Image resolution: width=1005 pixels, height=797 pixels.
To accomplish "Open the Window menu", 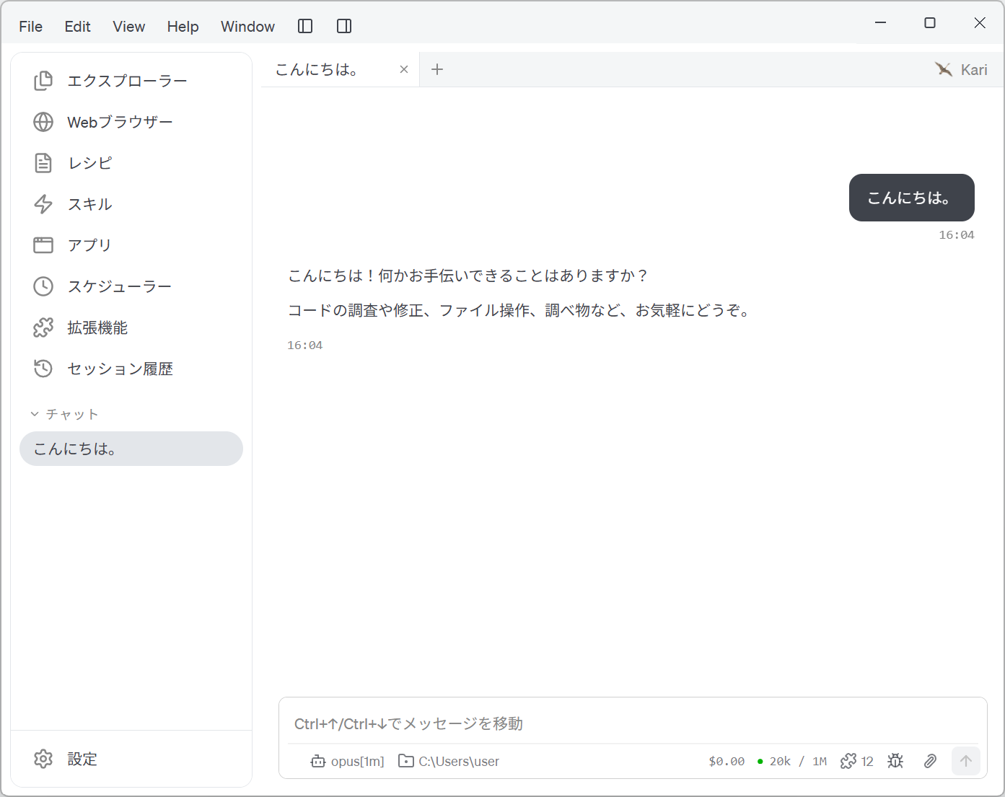I will coord(247,27).
